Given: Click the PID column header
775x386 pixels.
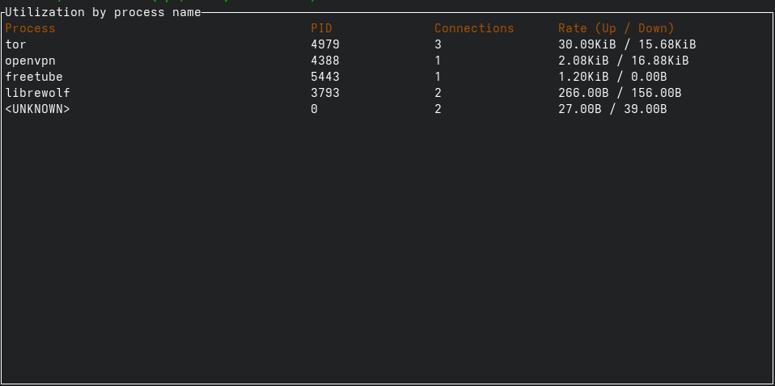Looking at the screenshot, I should [x=321, y=28].
